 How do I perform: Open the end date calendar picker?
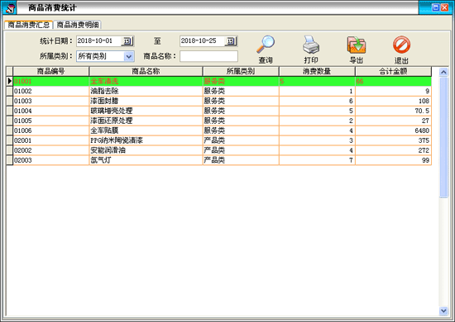click(x=231, y=41)
